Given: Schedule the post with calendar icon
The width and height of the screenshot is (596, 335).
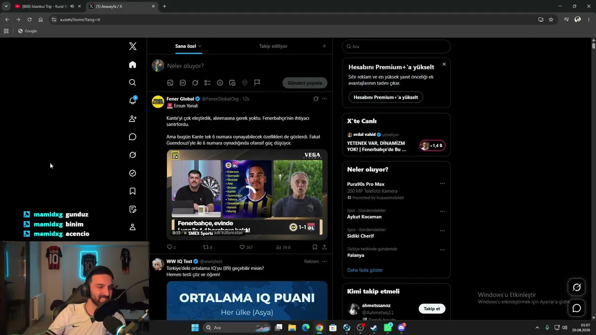Looking at the screenshot, I should point(232,83).
